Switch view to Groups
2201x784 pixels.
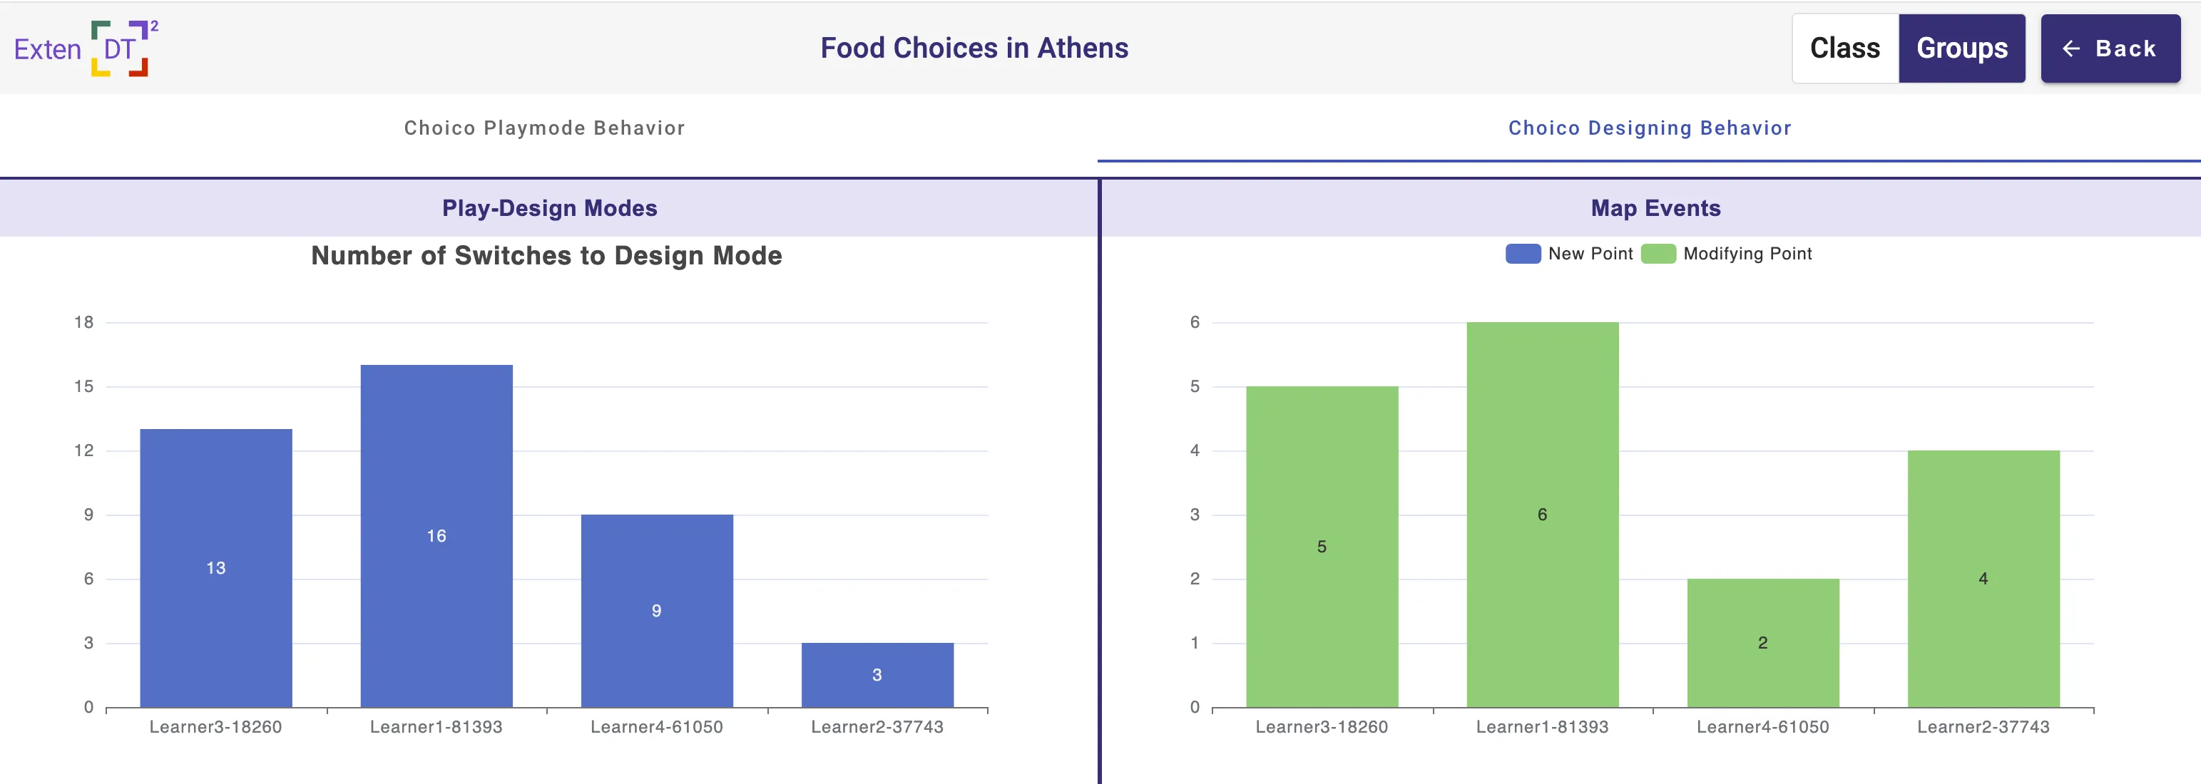[x=1962, y=48]
